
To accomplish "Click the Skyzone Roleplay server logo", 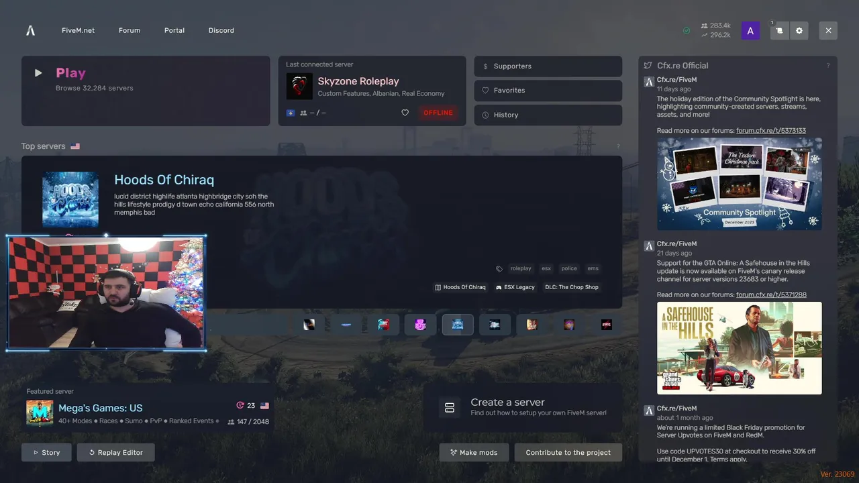I will [299, 87].
